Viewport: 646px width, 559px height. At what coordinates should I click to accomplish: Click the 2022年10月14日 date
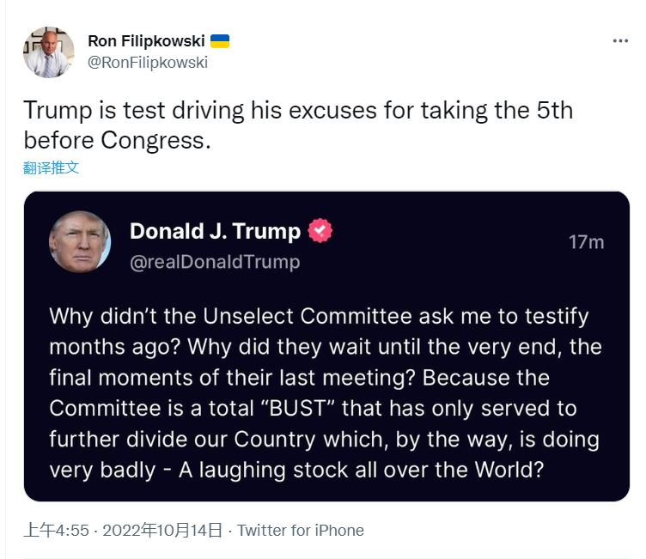click(x=162, y=530)
